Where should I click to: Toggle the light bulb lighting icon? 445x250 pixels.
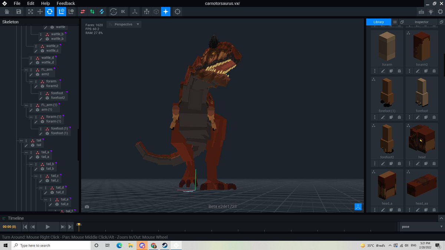(431, 12)
